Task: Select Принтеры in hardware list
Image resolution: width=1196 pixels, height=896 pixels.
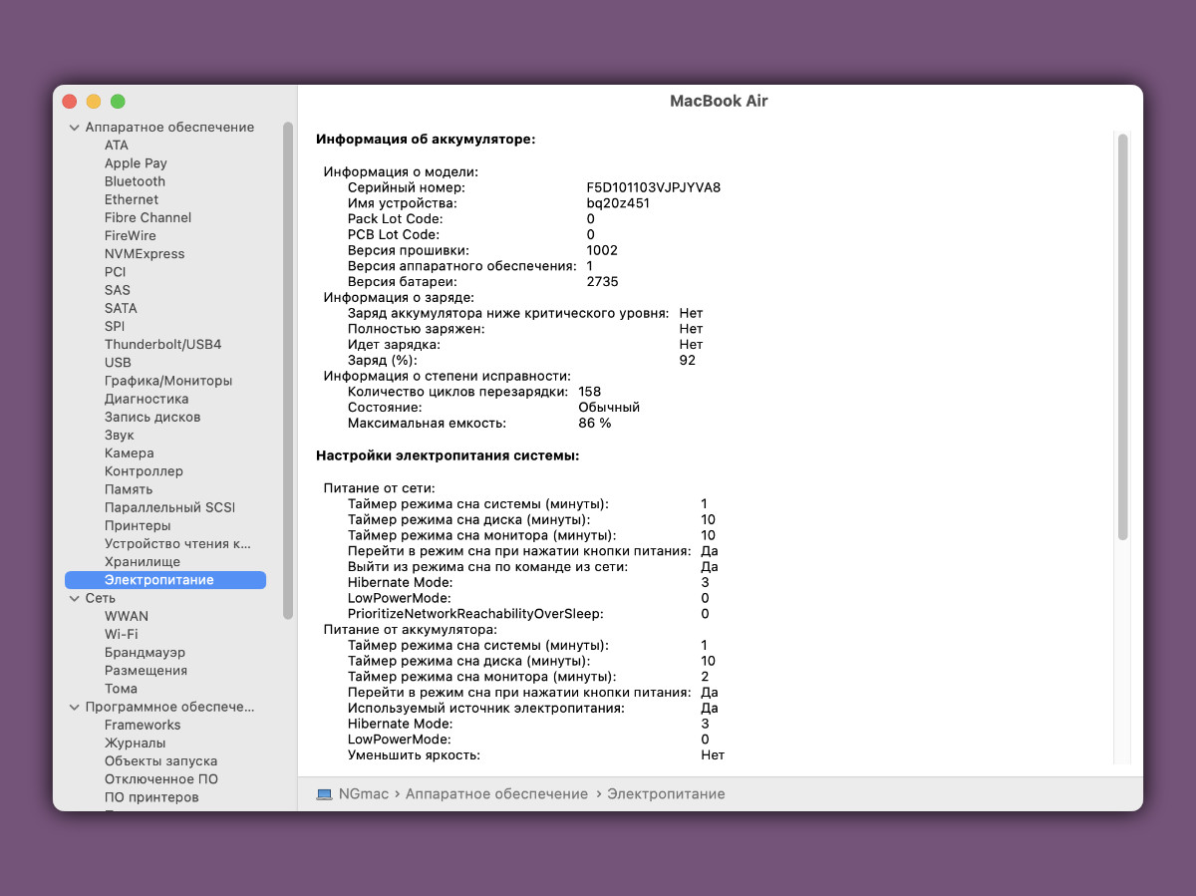Action: coord(138,525)
